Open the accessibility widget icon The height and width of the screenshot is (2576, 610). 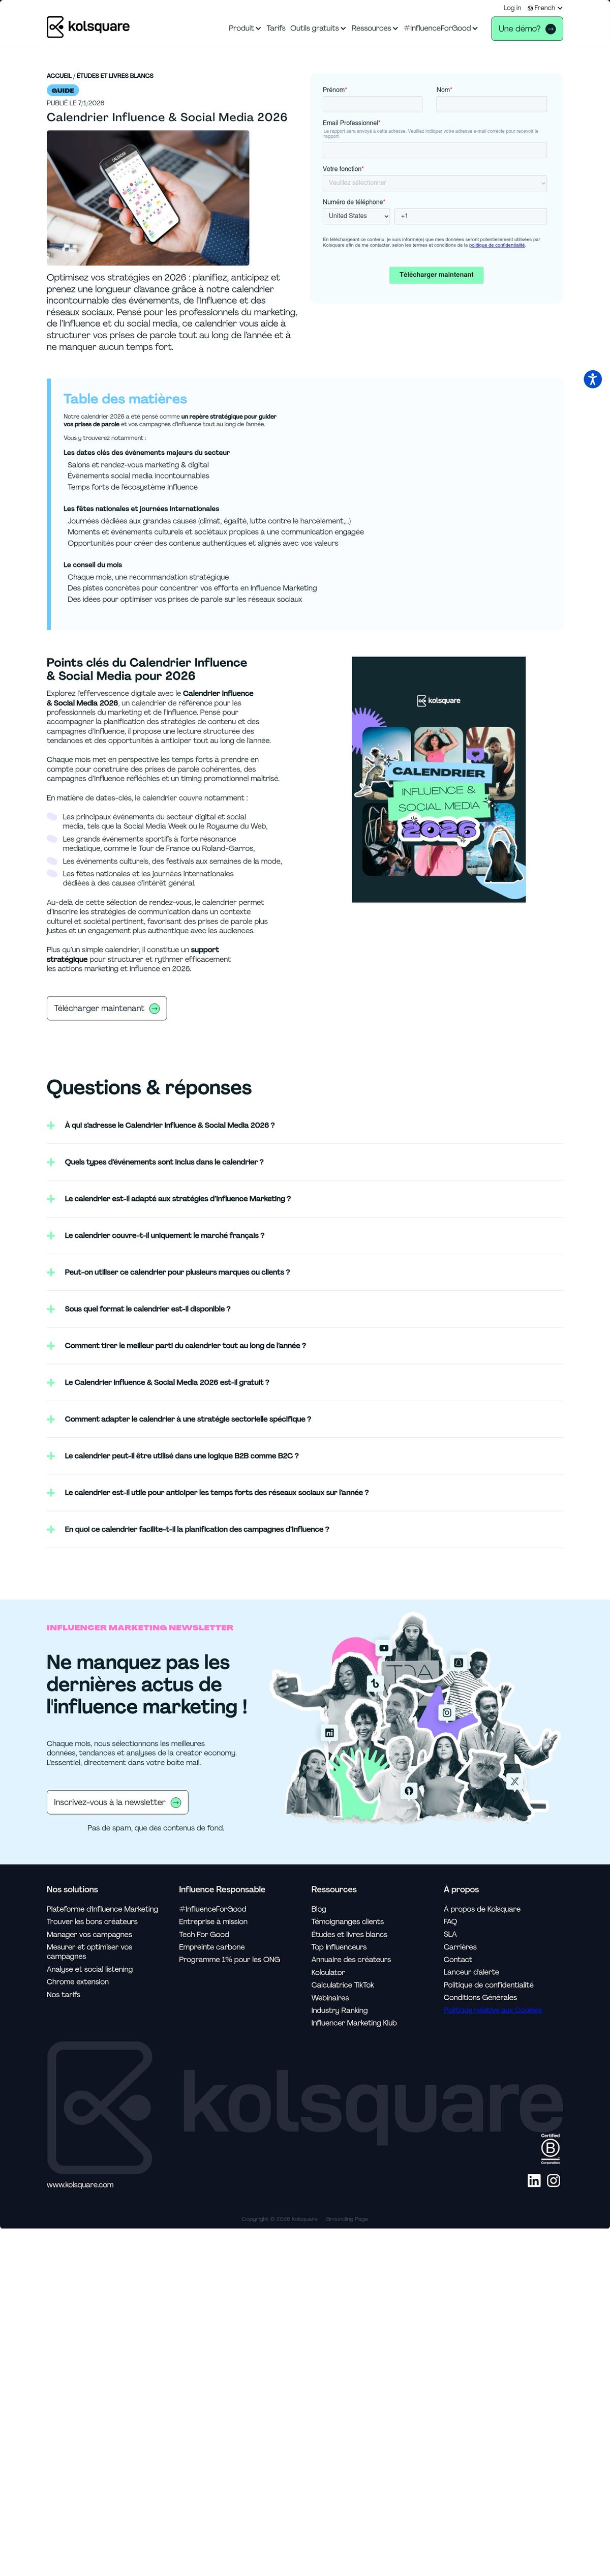click(x=592, y=379)
